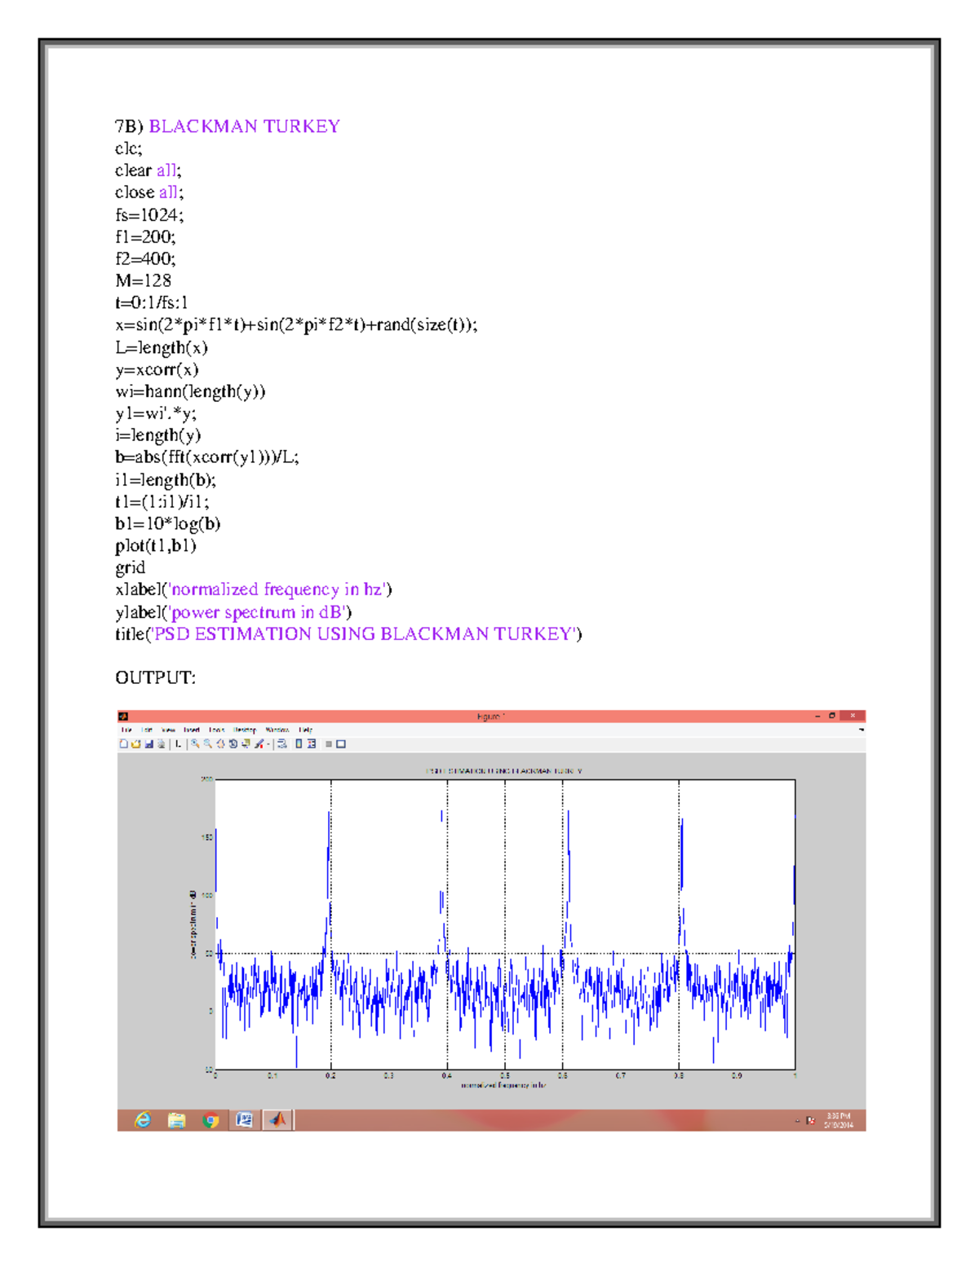Activate the Pan tool
The width and height of the screenshot is (979, 1266).
[x=220, y=744]
